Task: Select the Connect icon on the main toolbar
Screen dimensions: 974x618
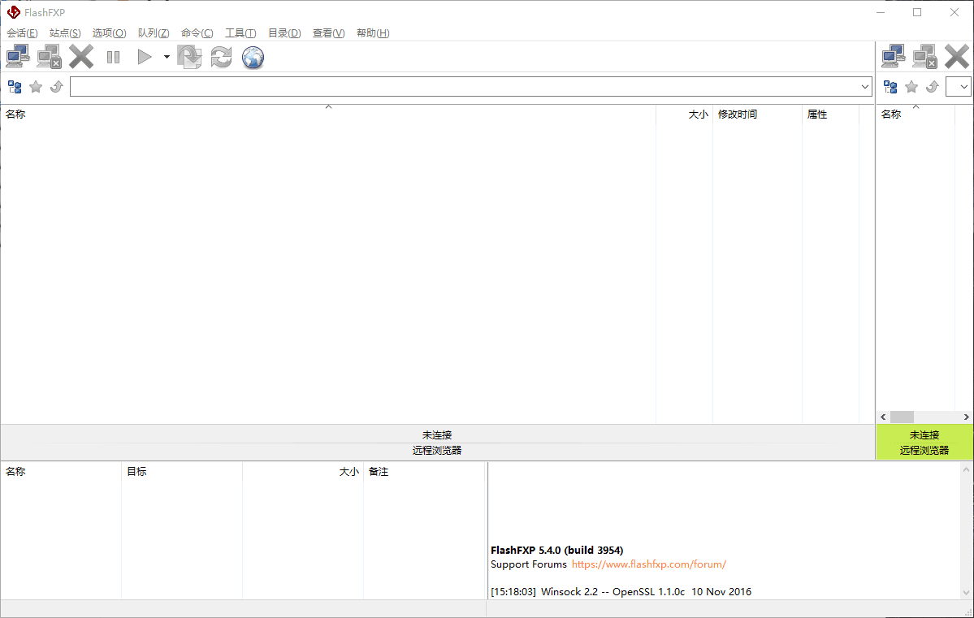Action: point(17,55)
